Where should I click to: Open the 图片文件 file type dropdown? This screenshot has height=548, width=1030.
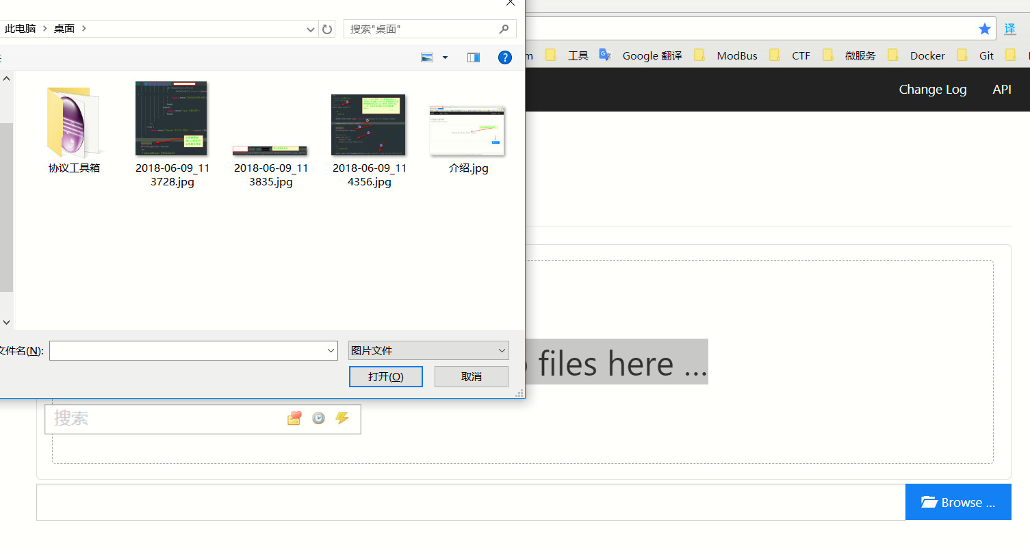click(x=428, y=350)
